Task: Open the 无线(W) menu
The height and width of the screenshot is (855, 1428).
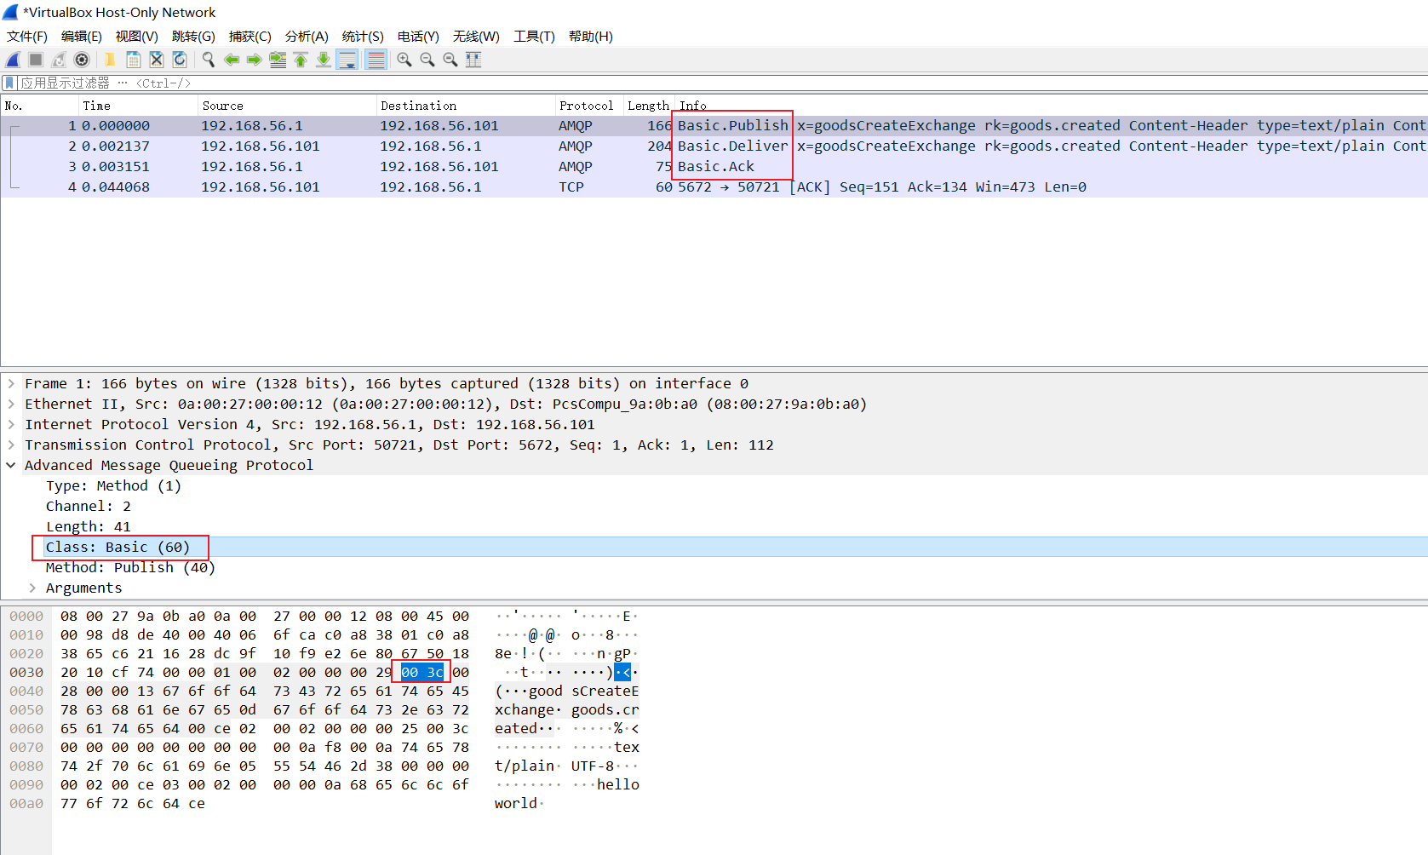Action: pyautogui.click(x=476, y=36)
